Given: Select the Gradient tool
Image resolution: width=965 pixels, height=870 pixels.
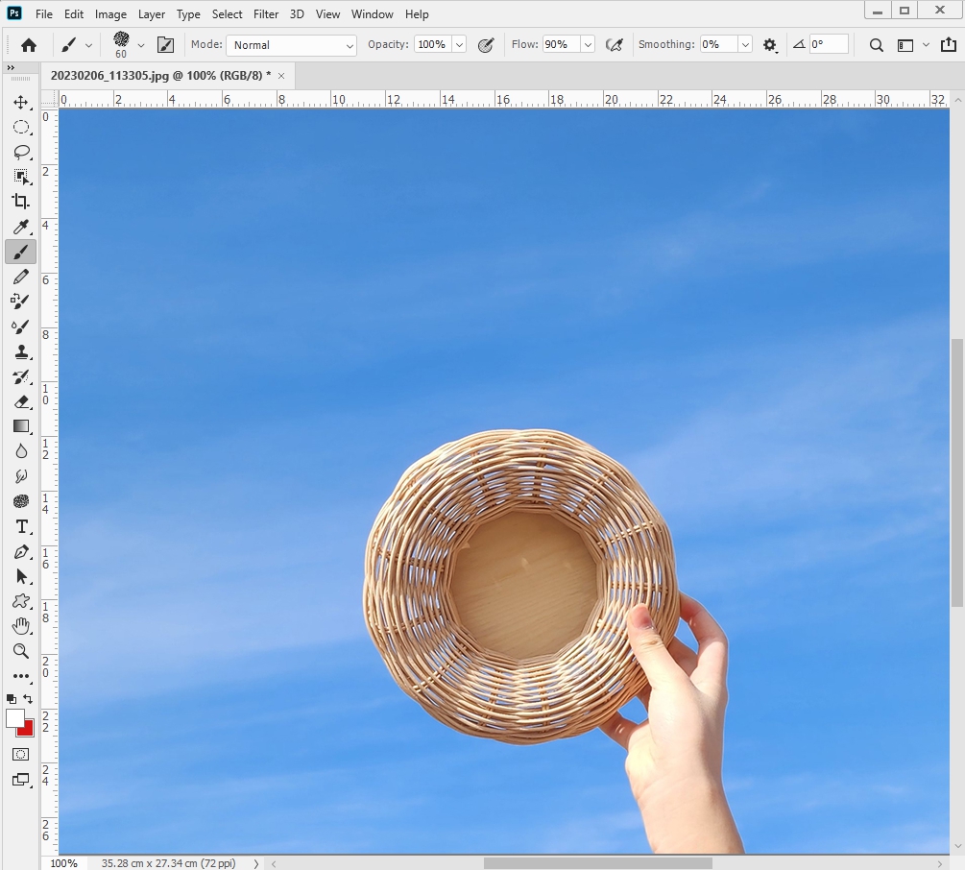Looking at the screenshot, I should tap(21, 426).
